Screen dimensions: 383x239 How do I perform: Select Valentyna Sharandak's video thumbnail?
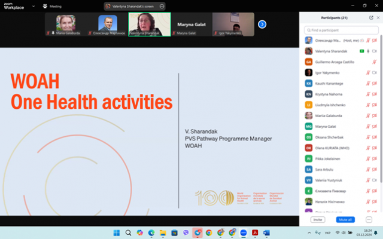tap(150, 24)
